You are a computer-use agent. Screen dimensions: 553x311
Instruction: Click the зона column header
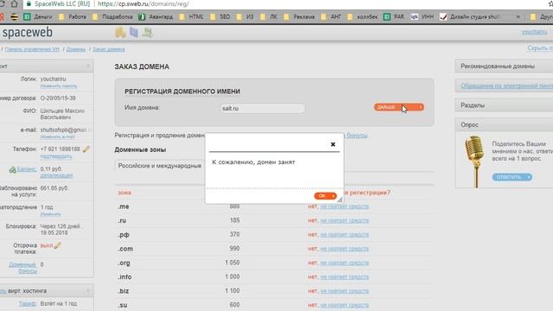[124, 193]
